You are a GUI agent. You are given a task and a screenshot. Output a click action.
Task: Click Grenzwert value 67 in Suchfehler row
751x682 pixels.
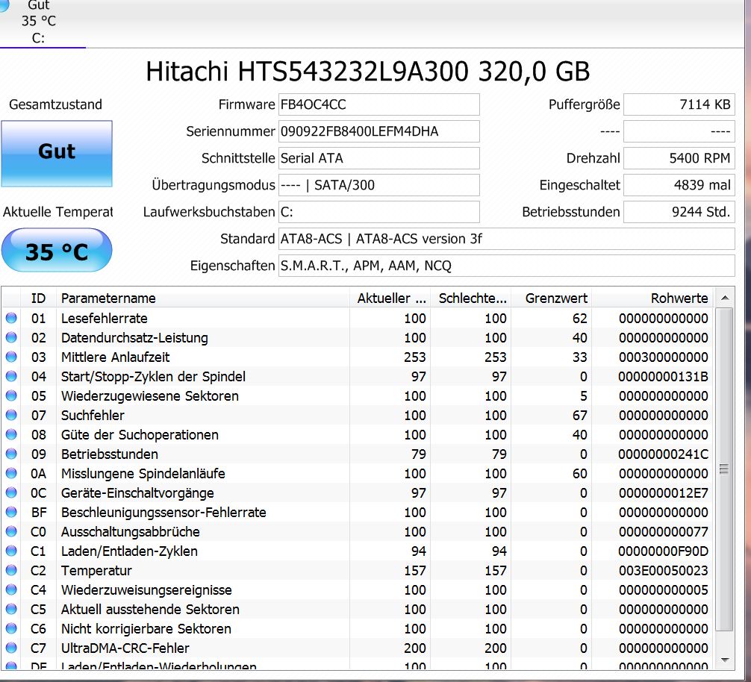point(579,416)
